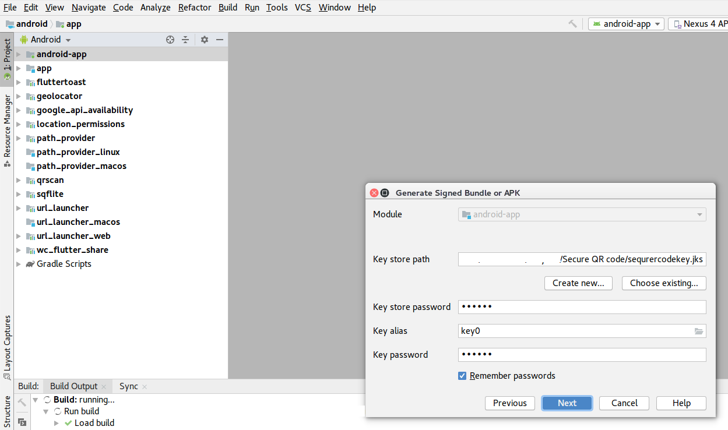Select opened file in Project view
This screenshot has height=430, width=728.
pos(170,39)
